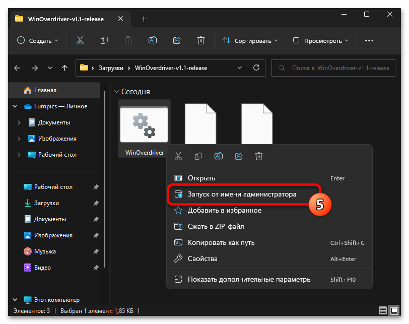Open recent locations chevron next to arrows

tap(50, 68)
